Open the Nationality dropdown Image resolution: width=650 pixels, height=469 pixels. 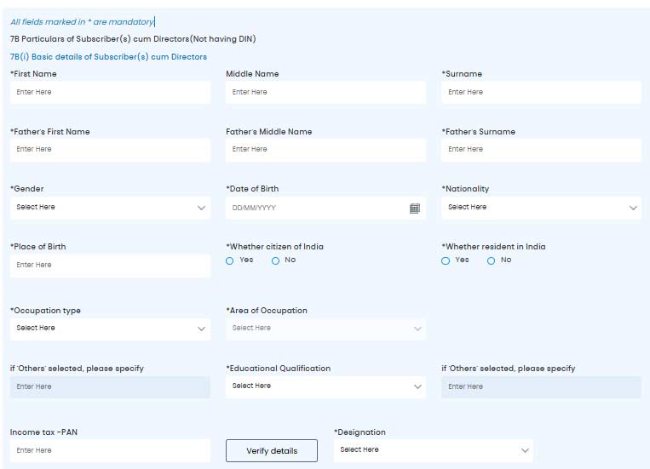point(541,208)
